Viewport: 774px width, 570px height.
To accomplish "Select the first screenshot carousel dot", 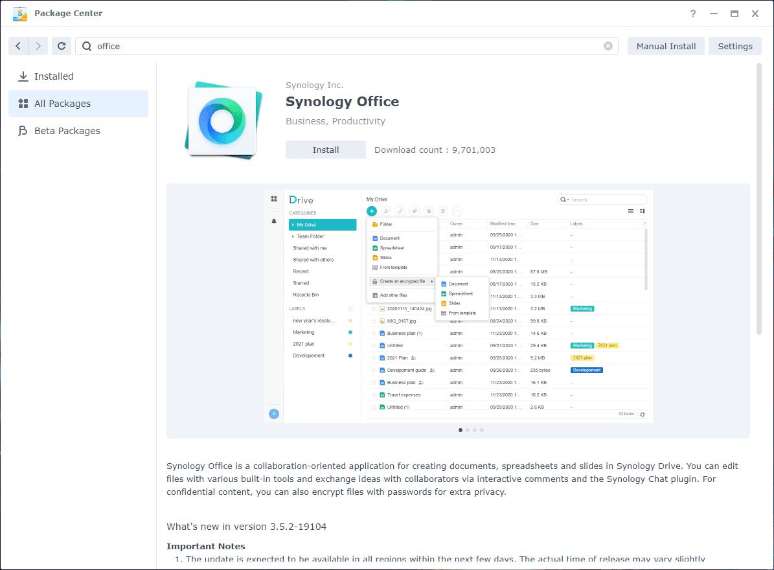I will 461,430.
